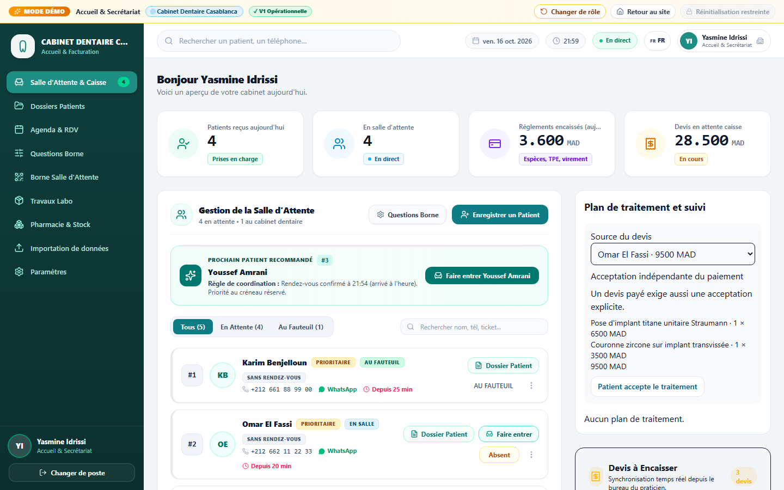
Task: Open the date picker showing ven. 16 oct. 2026
Action: 502,41
